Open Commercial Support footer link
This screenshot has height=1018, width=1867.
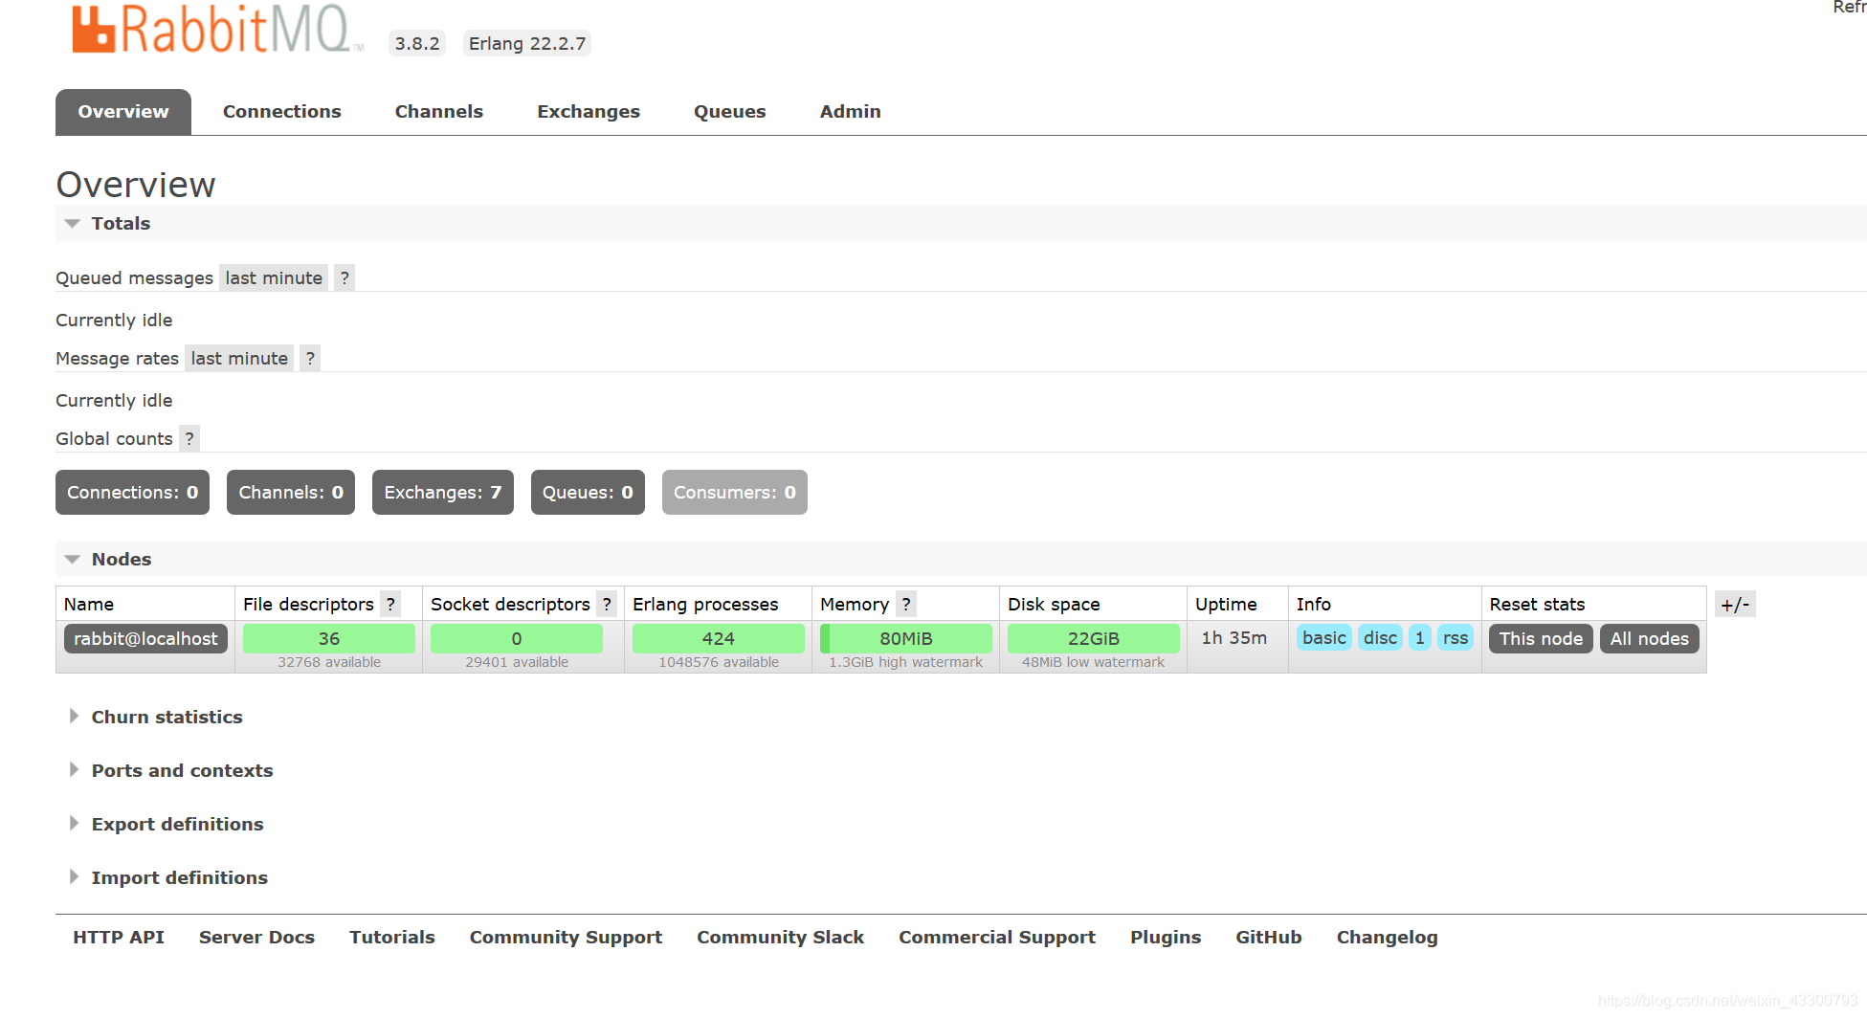(997, 938)
